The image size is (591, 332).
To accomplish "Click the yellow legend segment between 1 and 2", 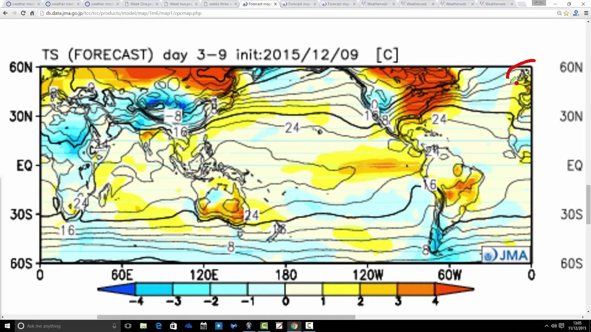I will click(x=341, y=289).
